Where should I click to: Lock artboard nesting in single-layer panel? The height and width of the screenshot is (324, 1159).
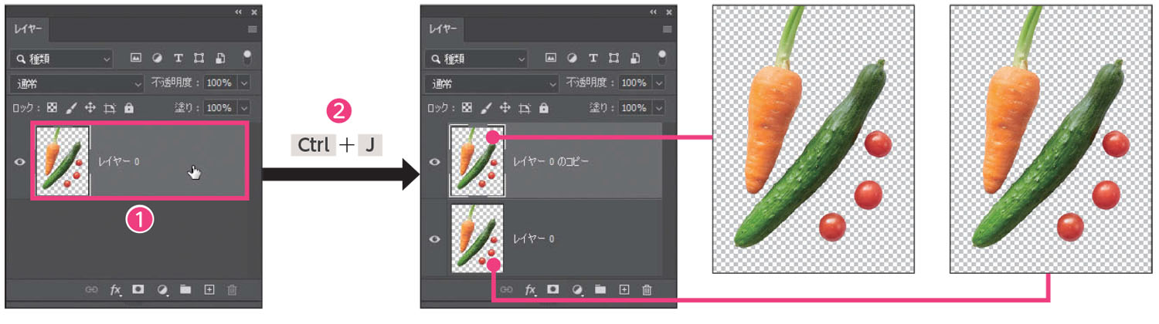110,108
